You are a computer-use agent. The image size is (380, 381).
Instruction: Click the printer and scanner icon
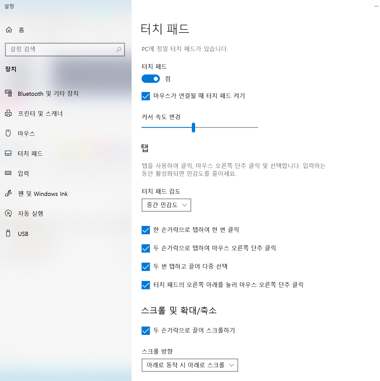tap(8, 113)
